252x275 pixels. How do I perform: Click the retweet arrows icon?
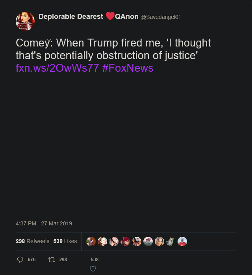(51, 260)
